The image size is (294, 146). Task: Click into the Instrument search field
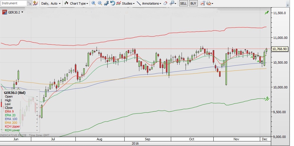click(14, 3)
